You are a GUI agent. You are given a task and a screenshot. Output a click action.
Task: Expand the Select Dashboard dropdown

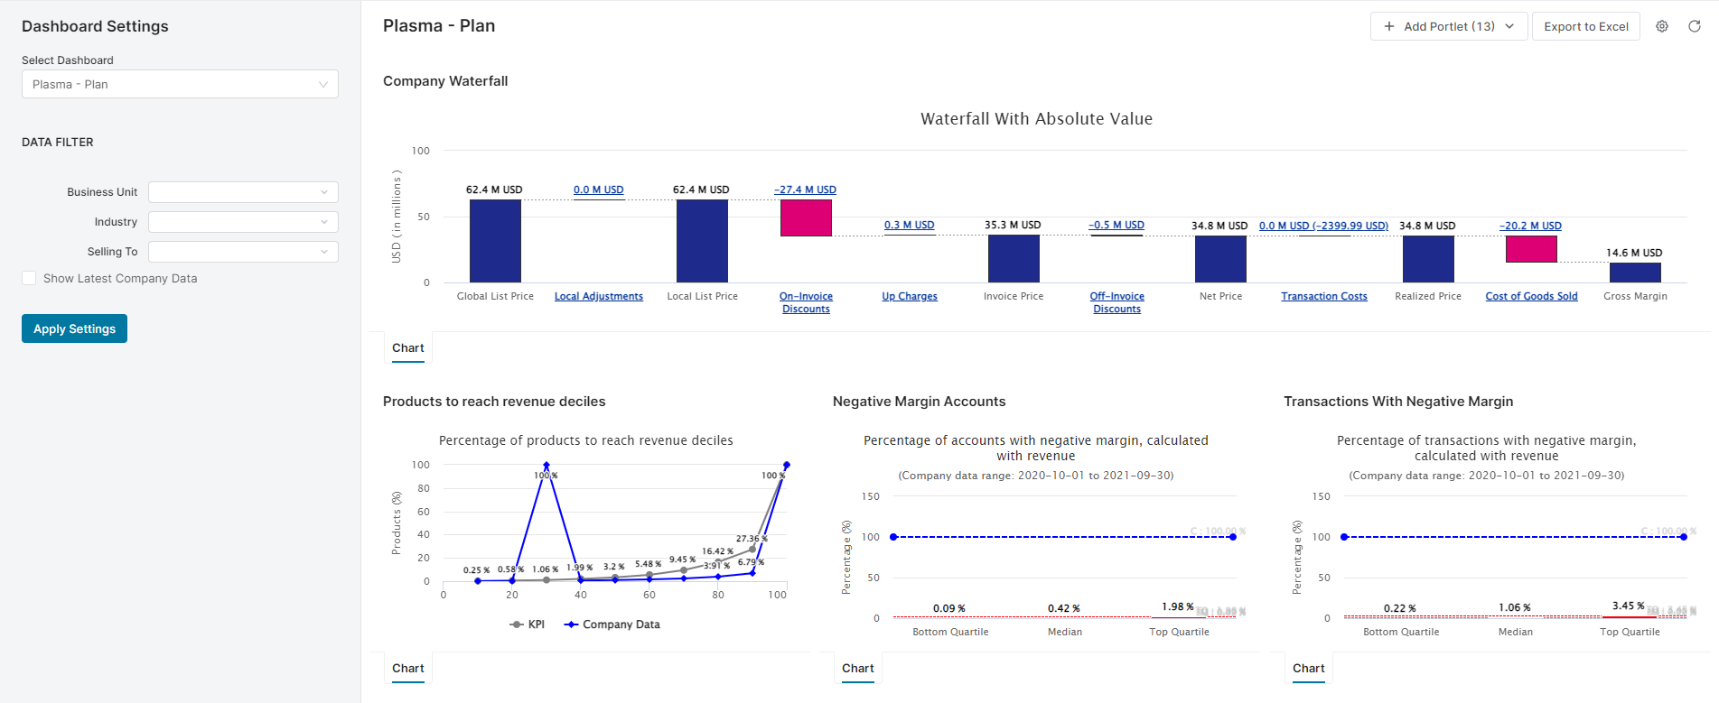180,84
